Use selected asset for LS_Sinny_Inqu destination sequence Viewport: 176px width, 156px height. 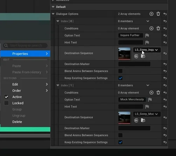click(136, 56)
